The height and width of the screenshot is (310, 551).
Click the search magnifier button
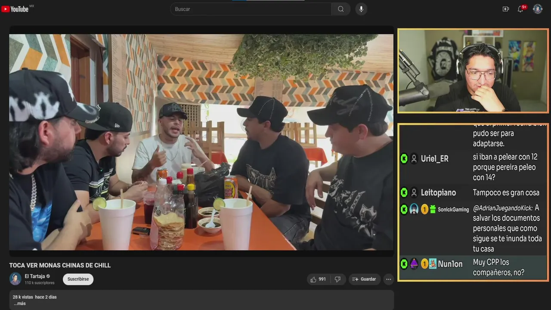click(341, 9)
